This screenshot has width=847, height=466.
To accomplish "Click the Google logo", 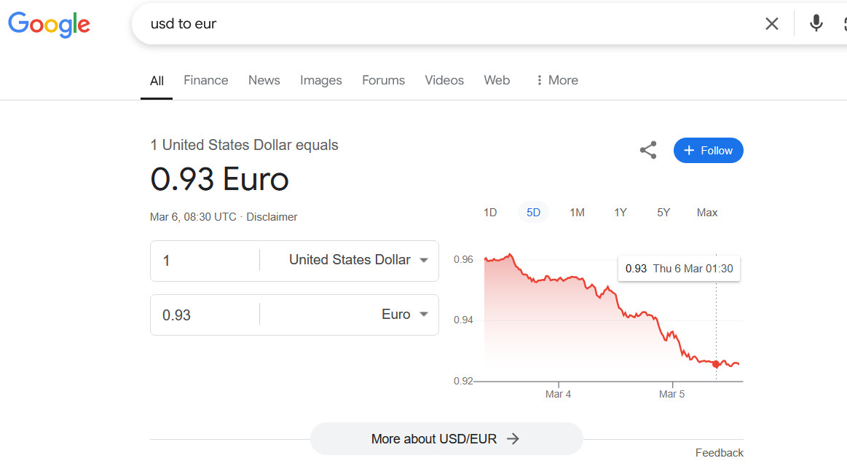I will [49, 24].
